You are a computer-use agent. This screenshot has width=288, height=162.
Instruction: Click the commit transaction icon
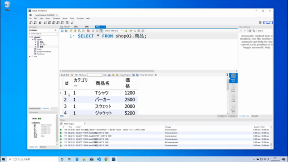tap(93, 31)
